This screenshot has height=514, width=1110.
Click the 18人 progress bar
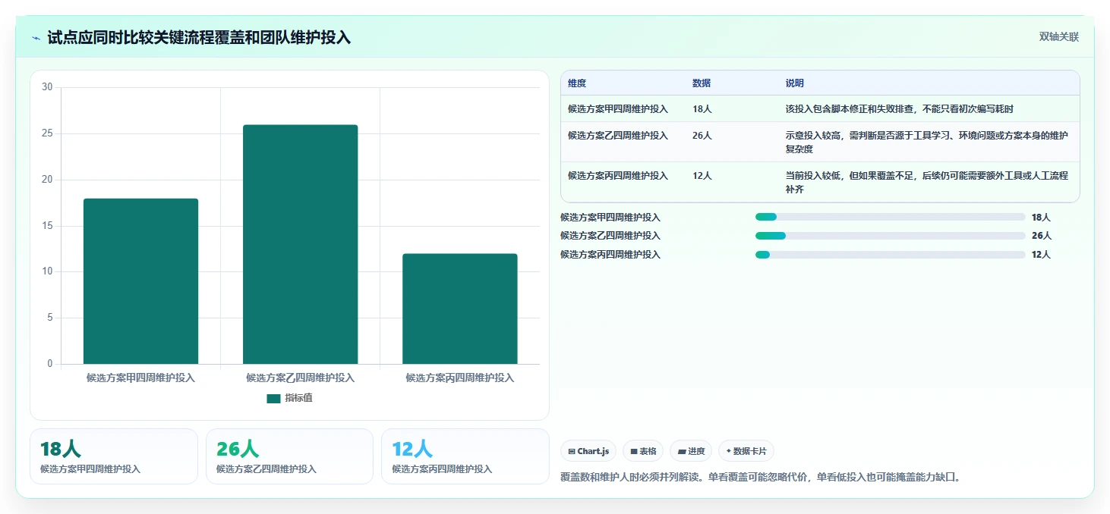tap(890, 217)
